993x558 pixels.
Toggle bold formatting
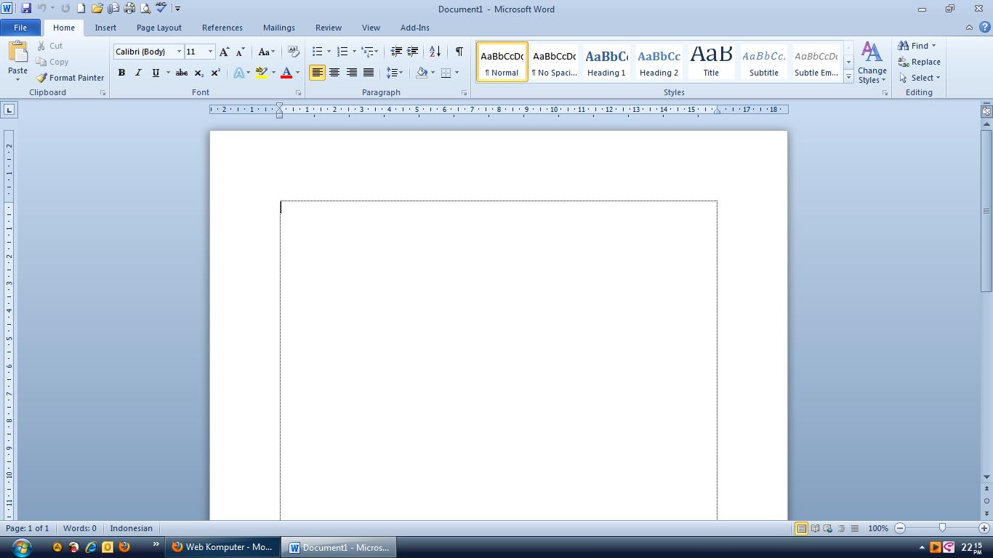tap(121, 73)
